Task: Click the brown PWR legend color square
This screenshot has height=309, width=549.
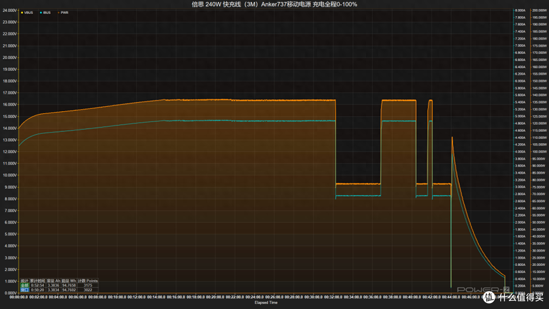Action: tap(58, 13)
